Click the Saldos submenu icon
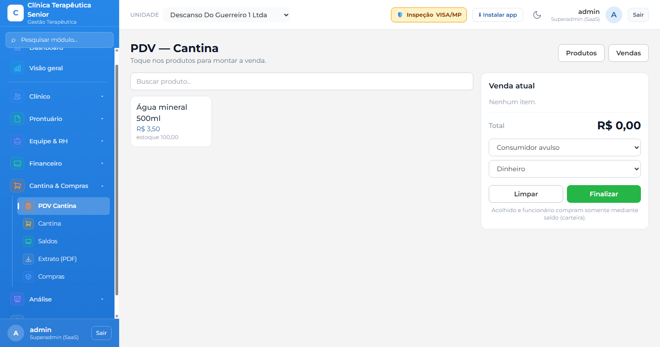660x347 pixels. pyautogui.click(x=28, y=241)
